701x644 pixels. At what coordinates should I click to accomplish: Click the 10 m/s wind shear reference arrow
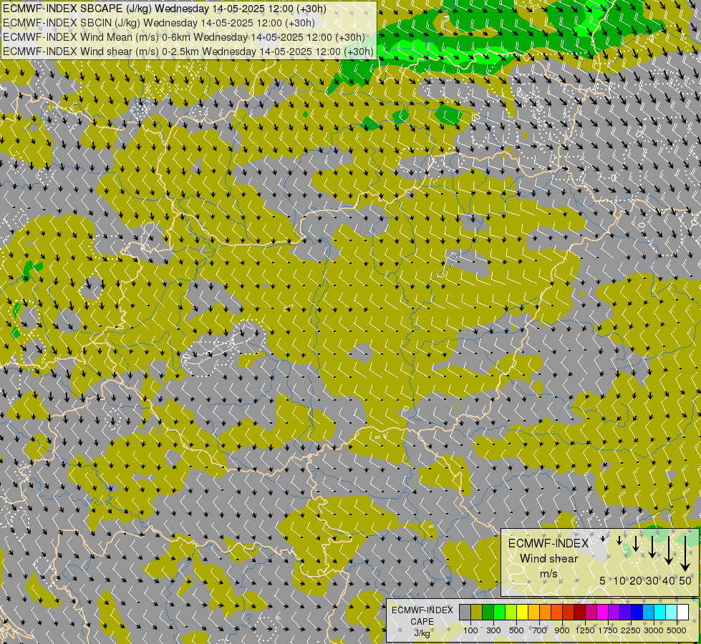tap(619, 540)
